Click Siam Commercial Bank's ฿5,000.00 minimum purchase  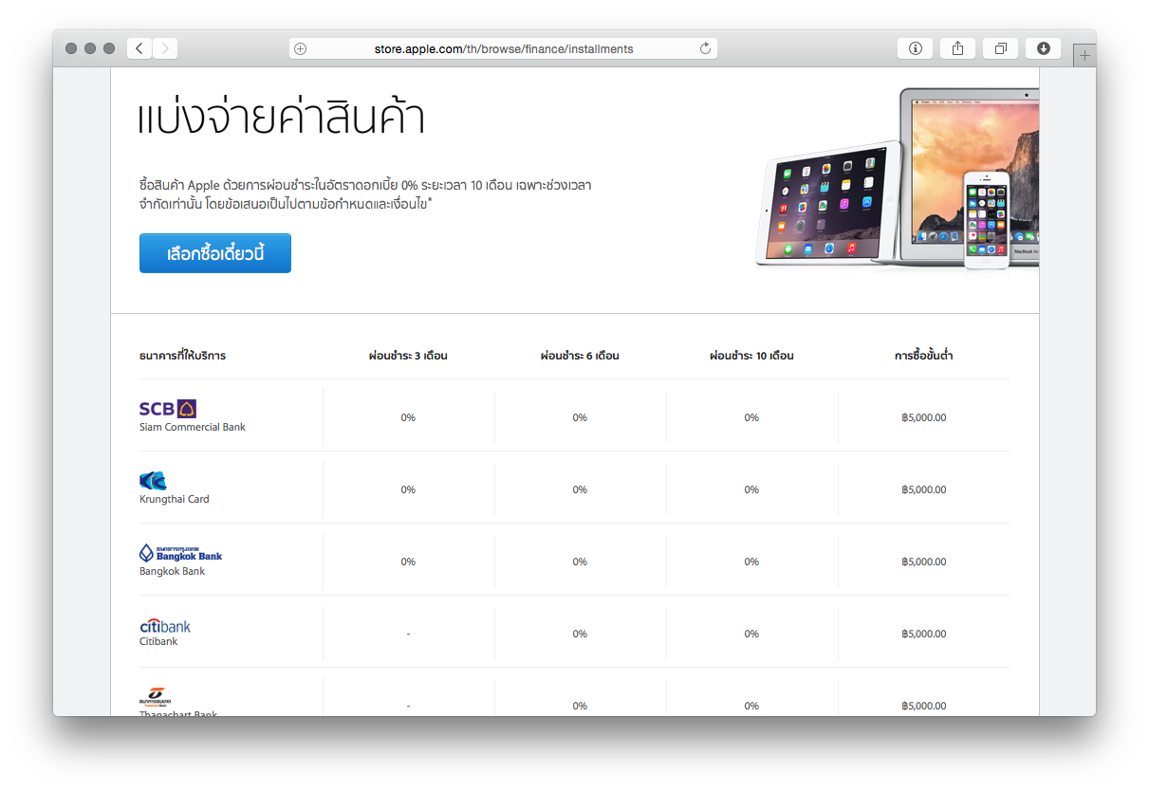(x=924, y=417)
